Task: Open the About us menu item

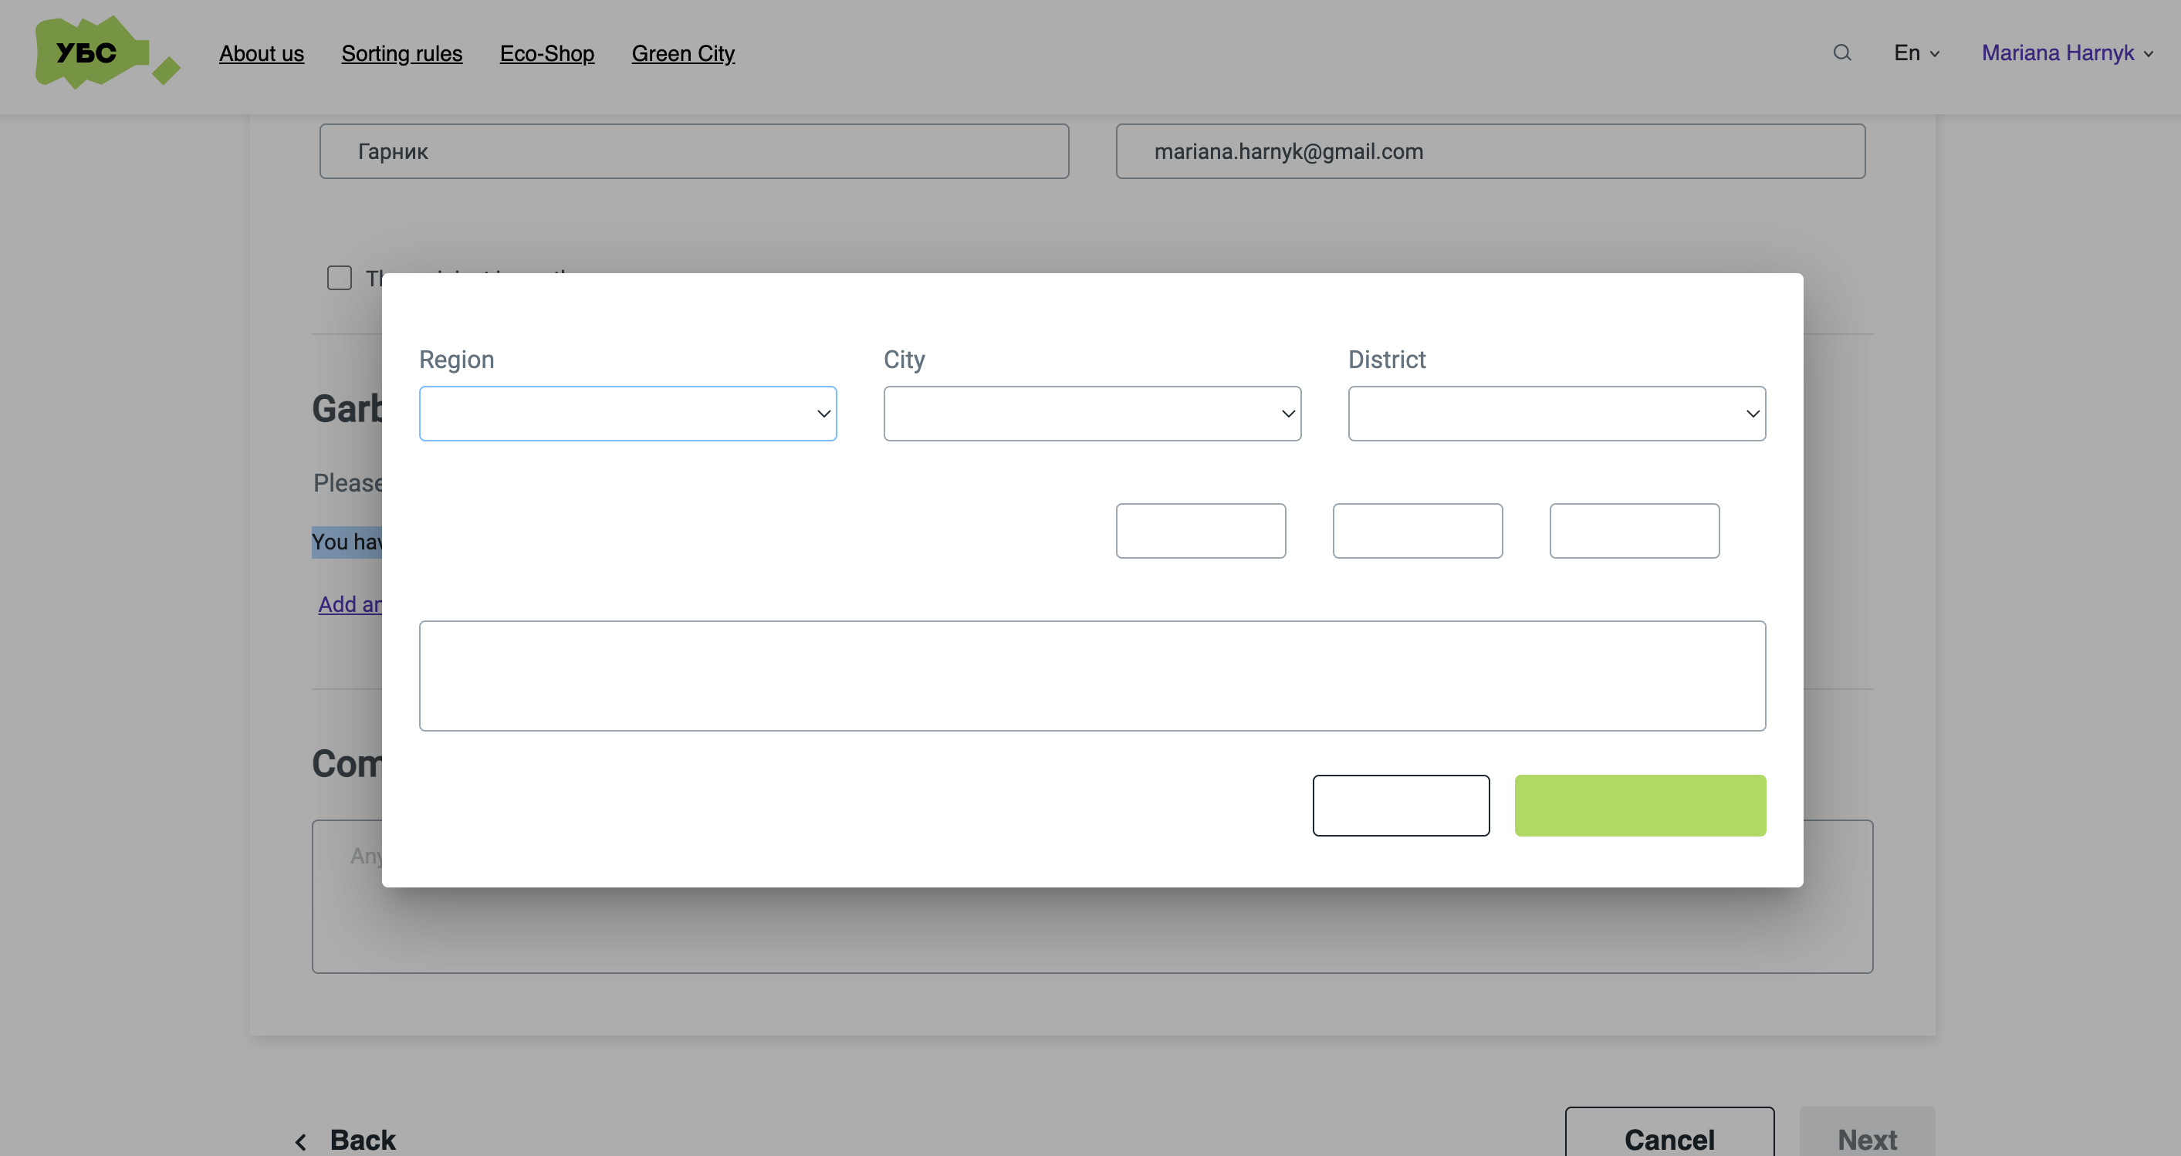Action: click(261, 53)
